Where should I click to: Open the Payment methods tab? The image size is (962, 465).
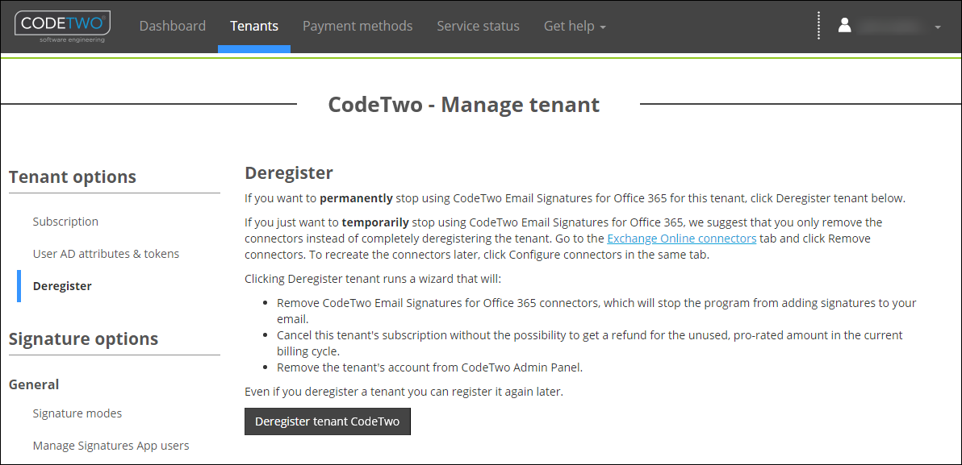(x=358, y=27)
